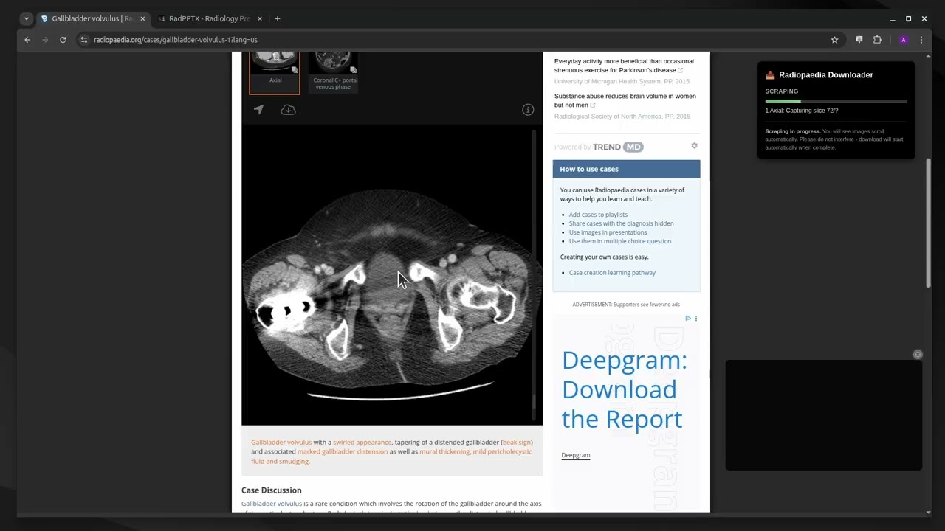Reload the Radiopaedia page
The image size is (945, 531).
point(63,40)
